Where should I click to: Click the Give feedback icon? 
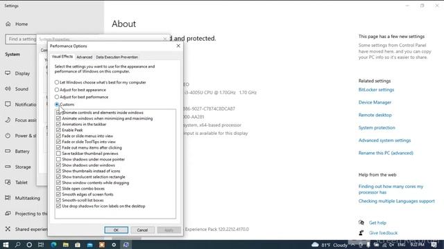[361, 232]
